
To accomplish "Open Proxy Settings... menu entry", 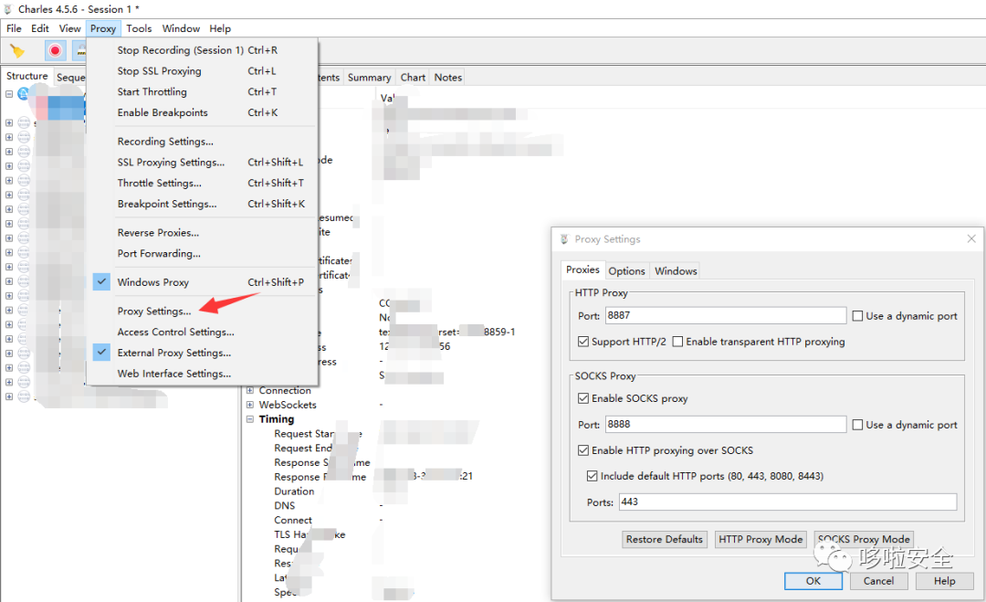I will (x=154, y=312).
